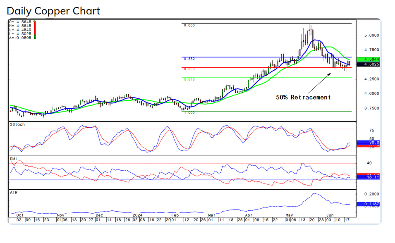Click the low value "L= 4.4840"
Screen dimensions: 395x243
[20, 30]
